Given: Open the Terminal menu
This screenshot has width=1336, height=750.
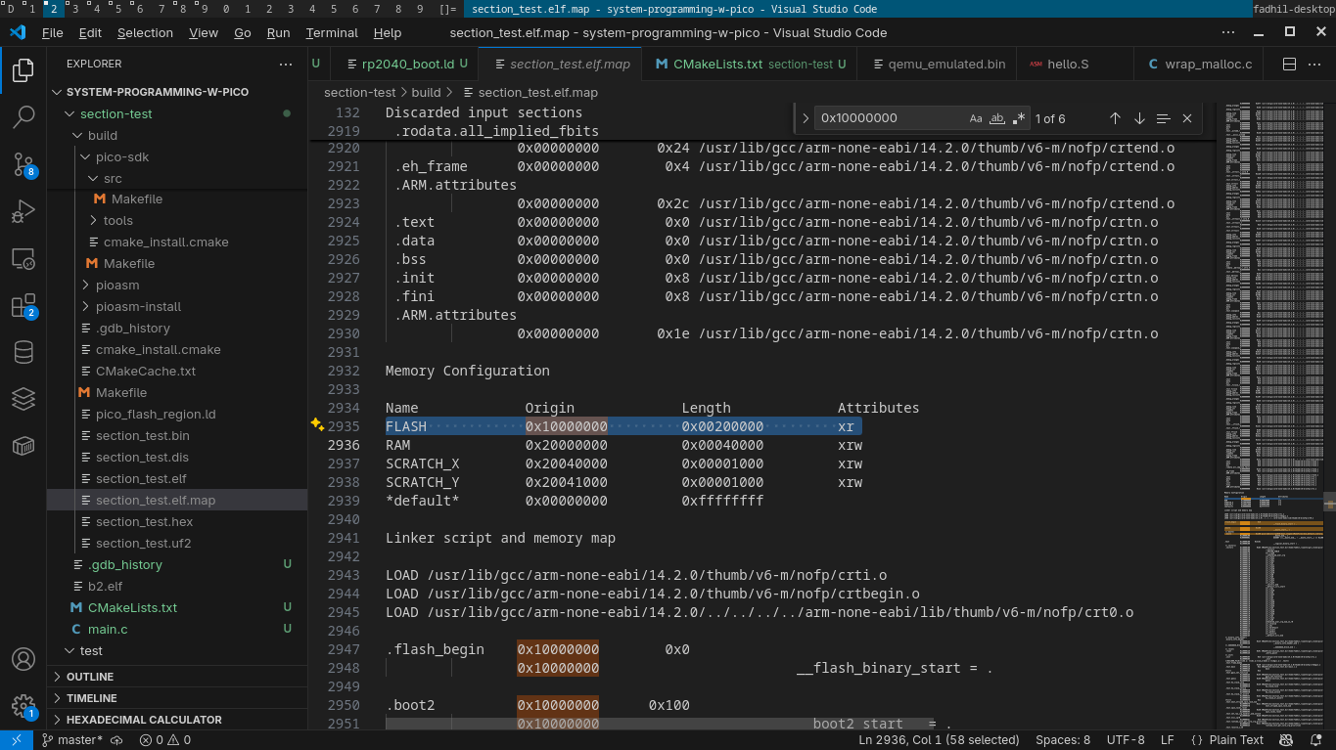Looking at the screenshot, I should 332,32.
